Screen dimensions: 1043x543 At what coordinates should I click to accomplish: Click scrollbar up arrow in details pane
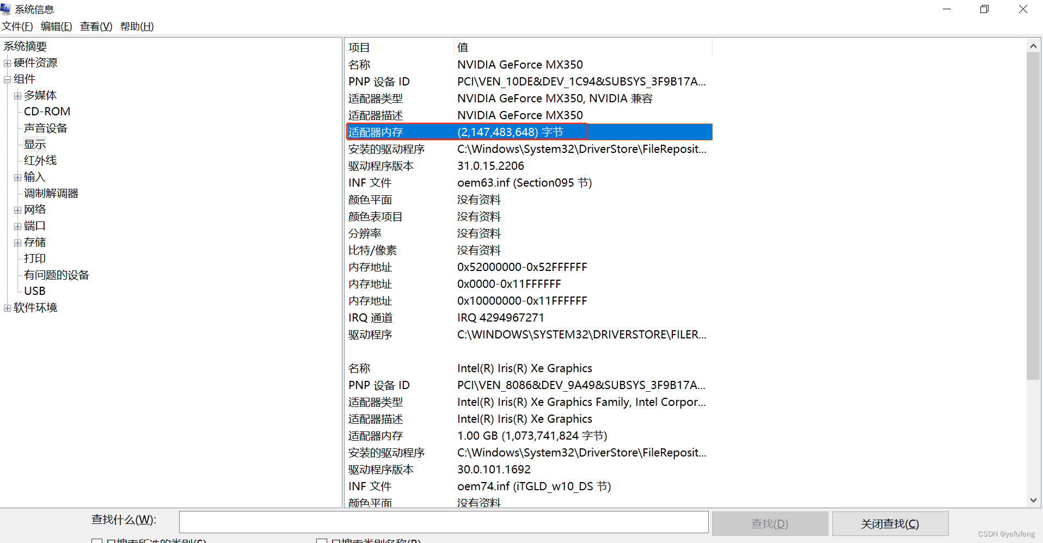pyautogui.click(x=1033, y=46)
